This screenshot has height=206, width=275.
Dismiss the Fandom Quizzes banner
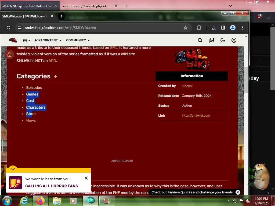click(x=238, y=192)
